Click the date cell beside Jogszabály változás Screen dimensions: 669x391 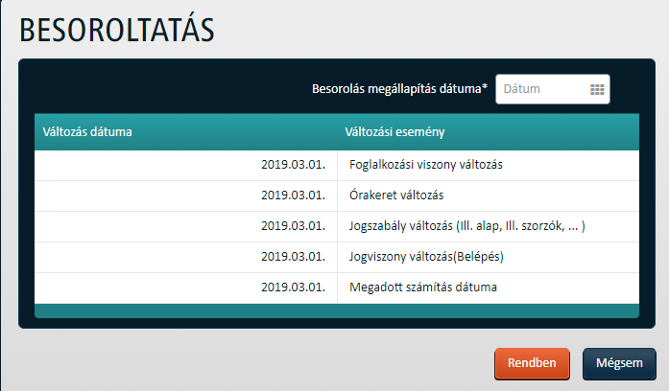[x=186, y=226]
